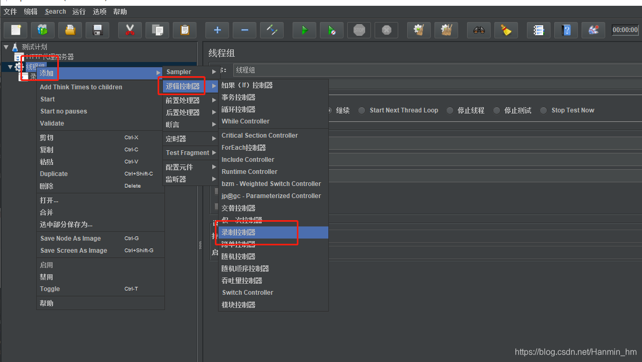Image resolution: width=642 pixels, height=362 pixels.
Task: Click the Expand All plus icon
Action: coord(217,30)
